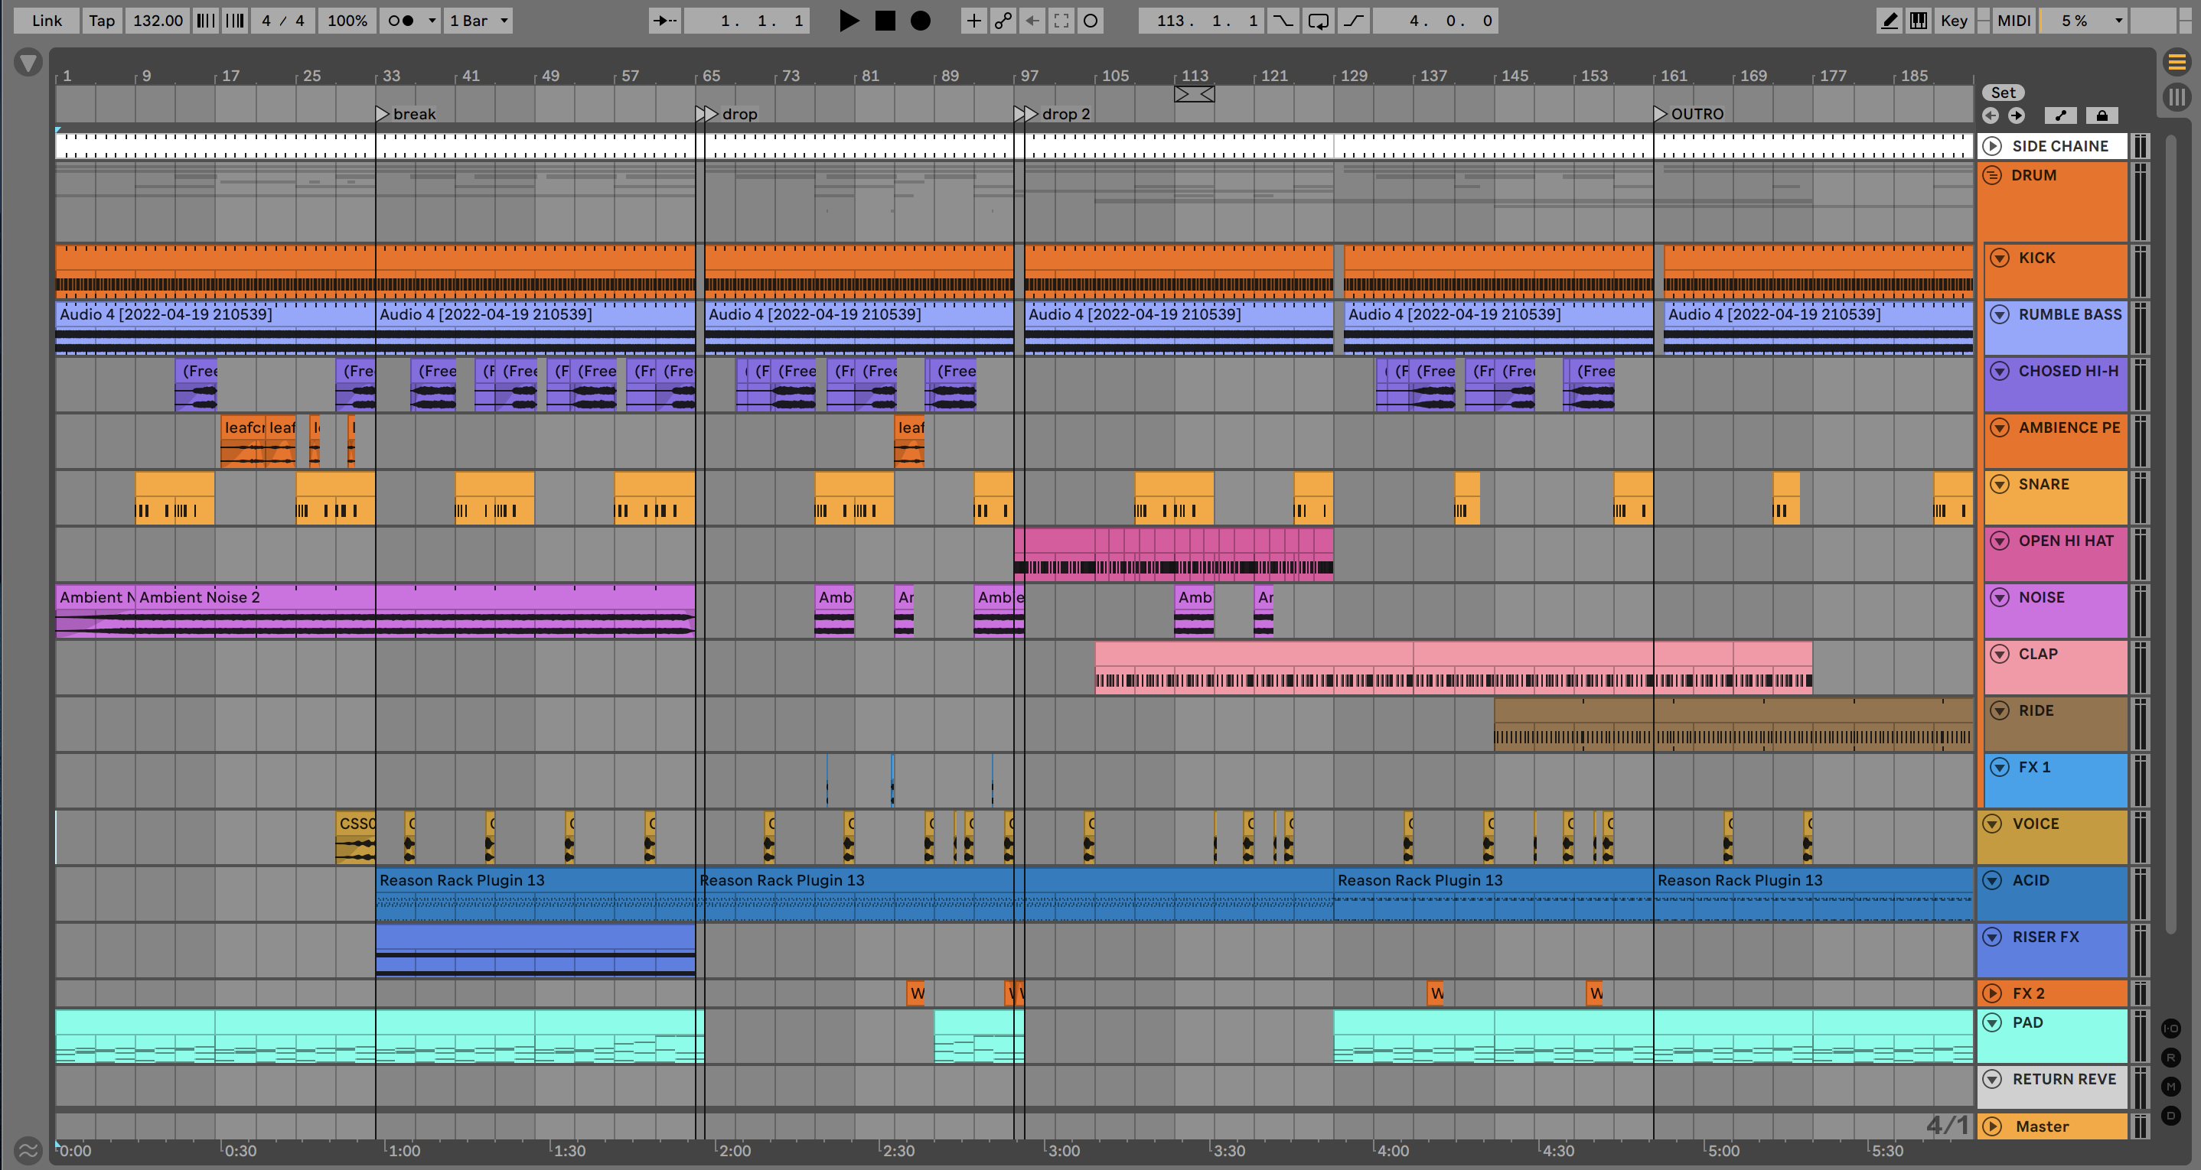2201x1170 pixels.
Task: Jump to the OUTRO locator marker
Action: (x=1660, y=114)
